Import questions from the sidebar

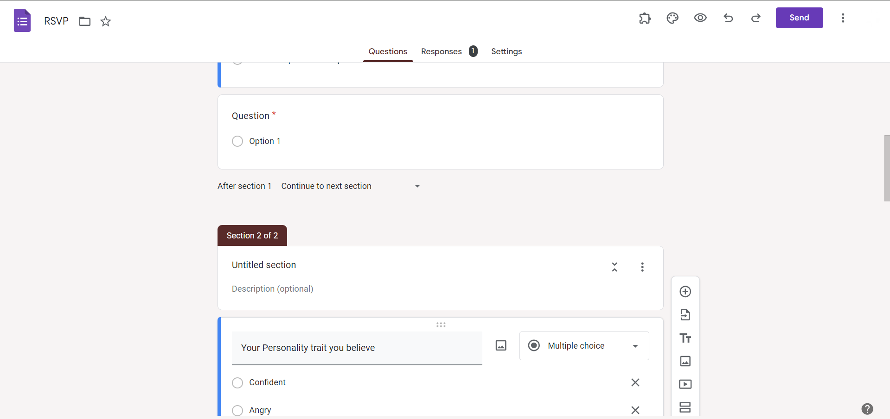[x=685, y=315]
